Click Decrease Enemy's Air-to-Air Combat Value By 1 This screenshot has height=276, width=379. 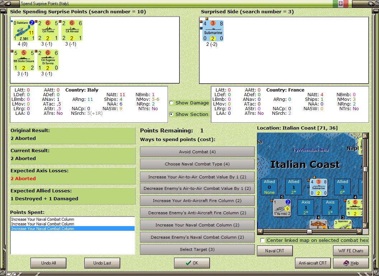click(197, 188)
